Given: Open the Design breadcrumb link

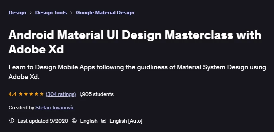Looking at the screenshot, I should click(17, 13).
